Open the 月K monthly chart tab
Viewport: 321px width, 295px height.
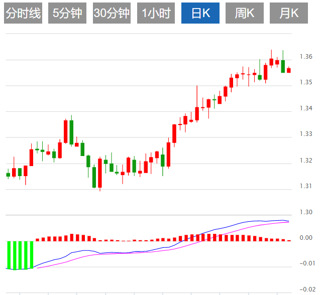pyautogui.click(x=289, y=13)
